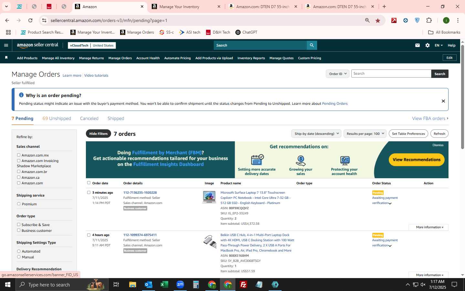Expand Awaiting payment verification for Belkin order
465x291 pixels.
point(390,246)
